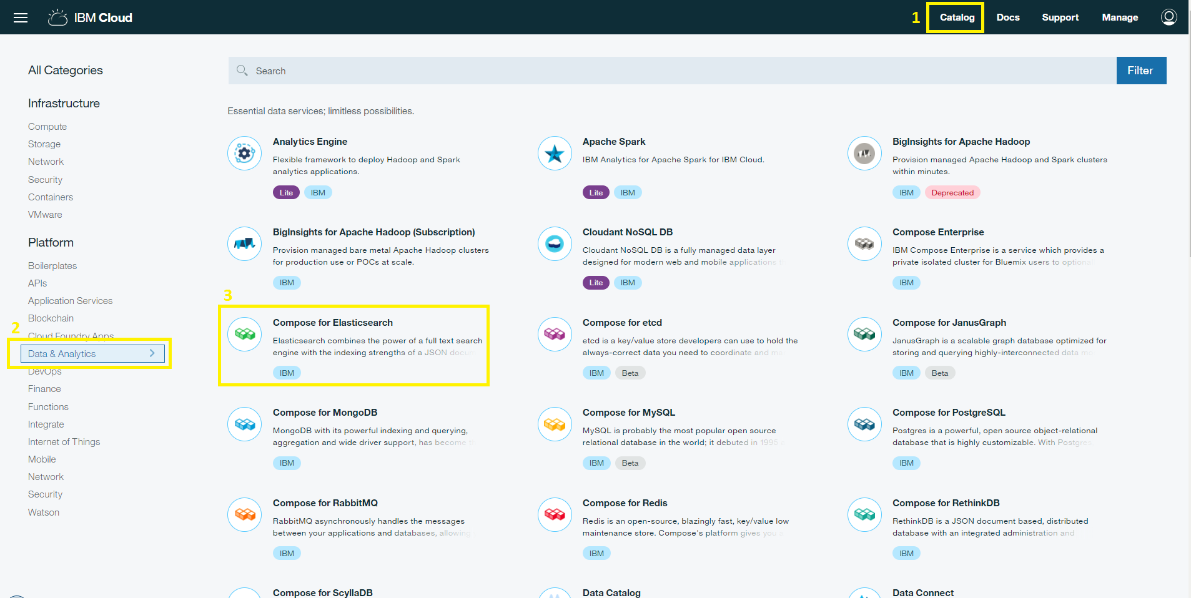Click the Compose for Redis icon
Viewport: 1191px width, 598px height.
click(555, 515)
